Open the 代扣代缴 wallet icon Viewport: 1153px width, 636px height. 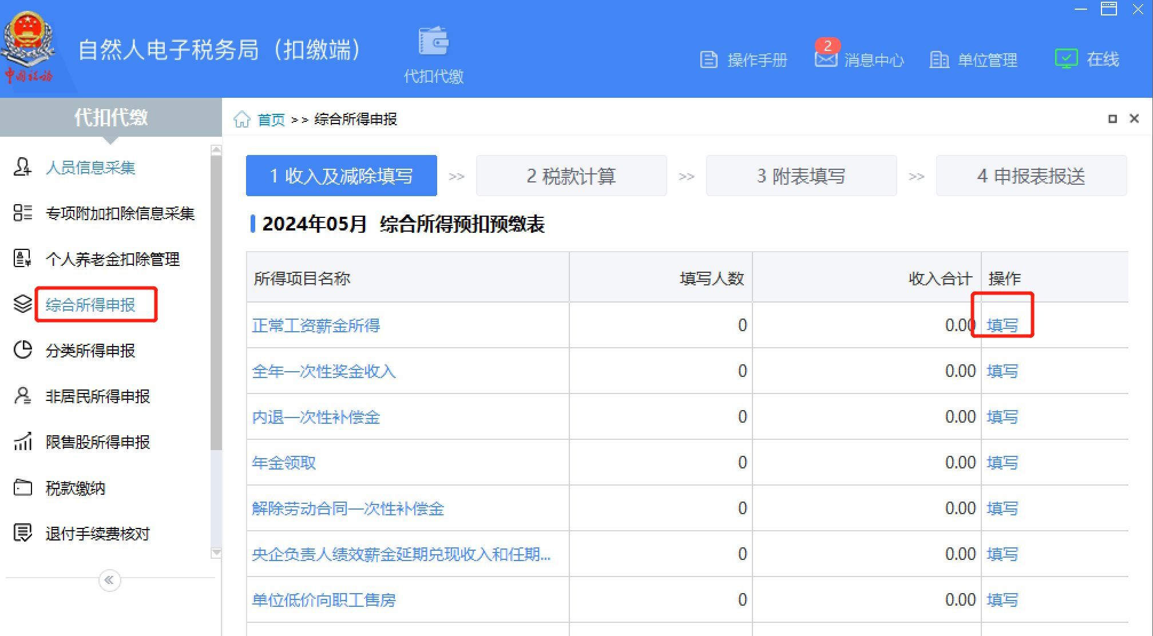click(x=433, y=41)
